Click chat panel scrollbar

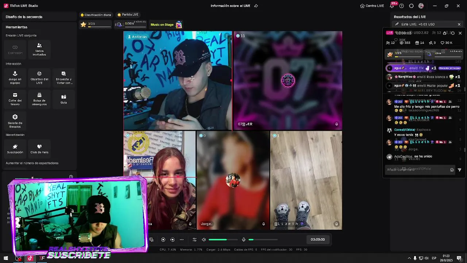(x=464, y=150)
